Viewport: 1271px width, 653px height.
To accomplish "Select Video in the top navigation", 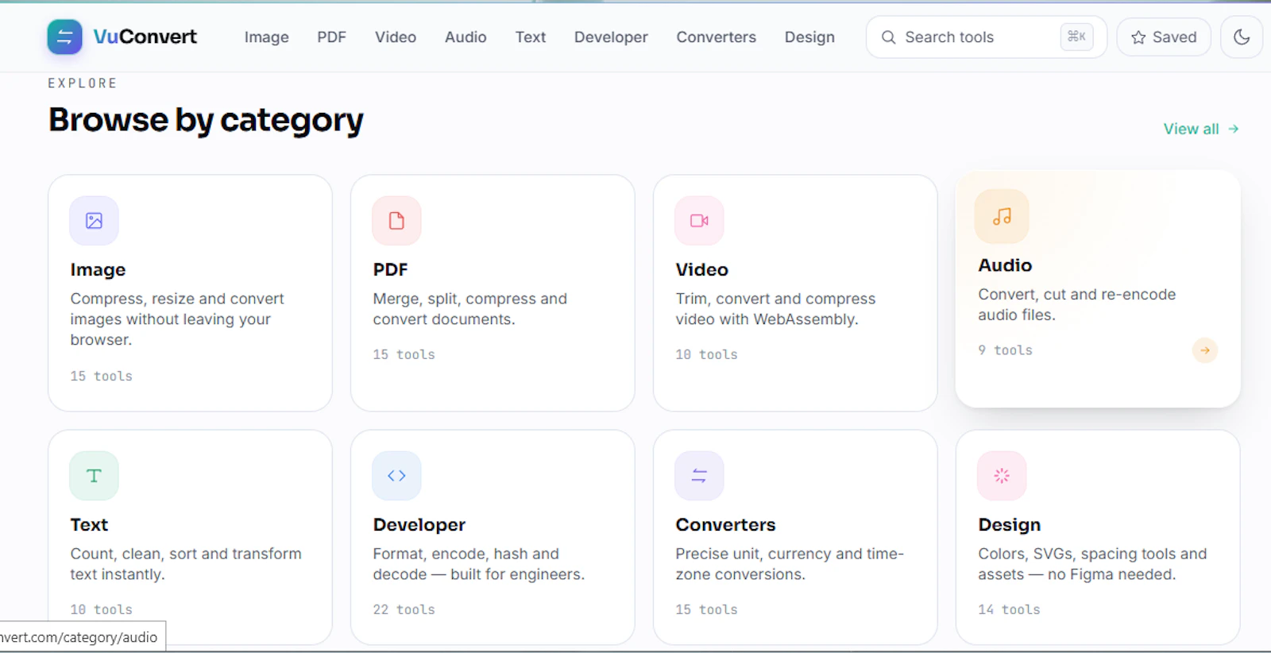I will [396, 37].
